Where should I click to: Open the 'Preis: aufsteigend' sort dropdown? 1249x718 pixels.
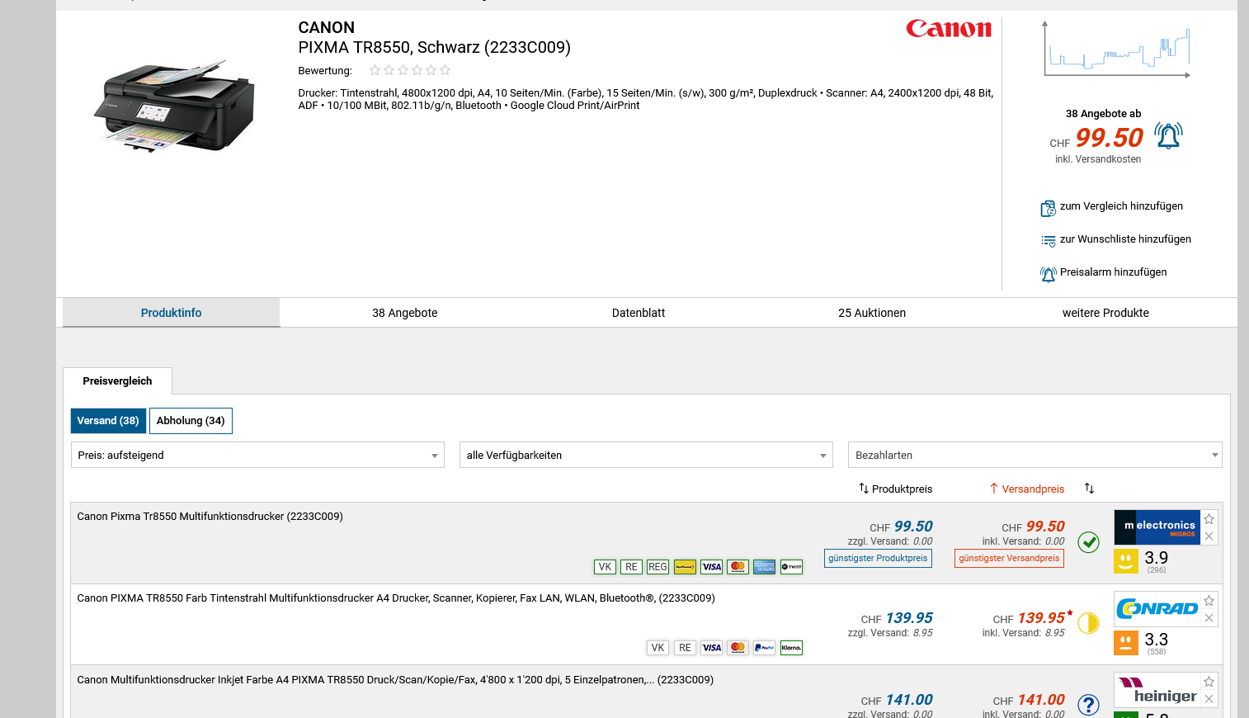(257, 455)
